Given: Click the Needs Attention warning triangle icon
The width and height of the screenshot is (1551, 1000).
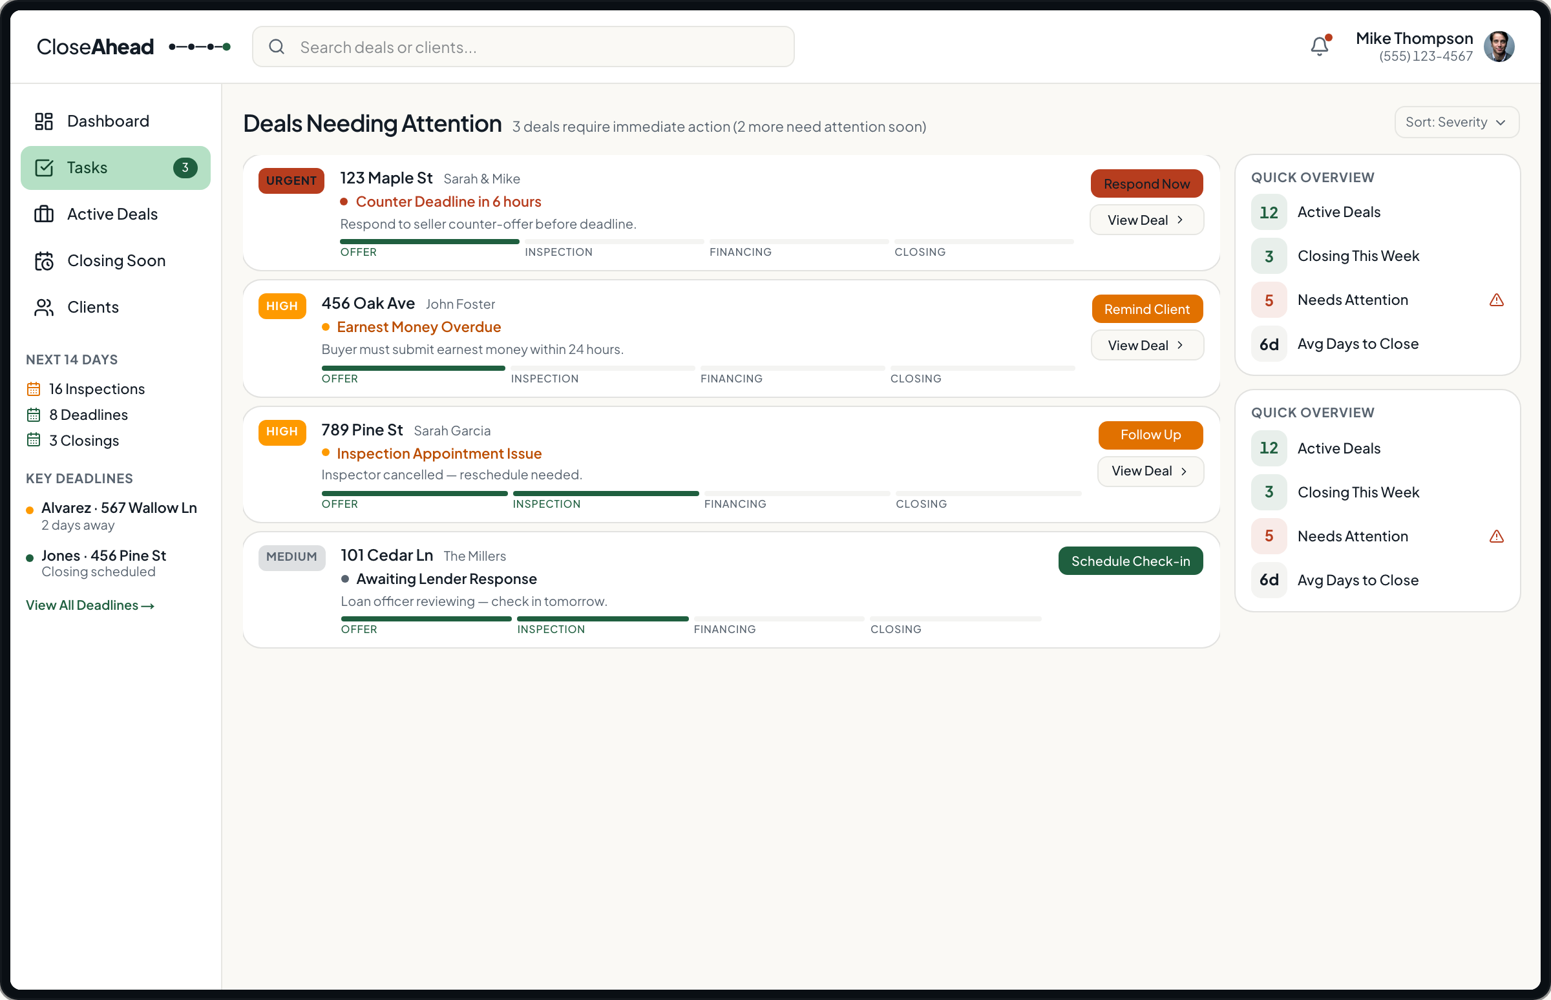Looking at the screenshot, I should pyautogui.click(x=1496, y=300).
